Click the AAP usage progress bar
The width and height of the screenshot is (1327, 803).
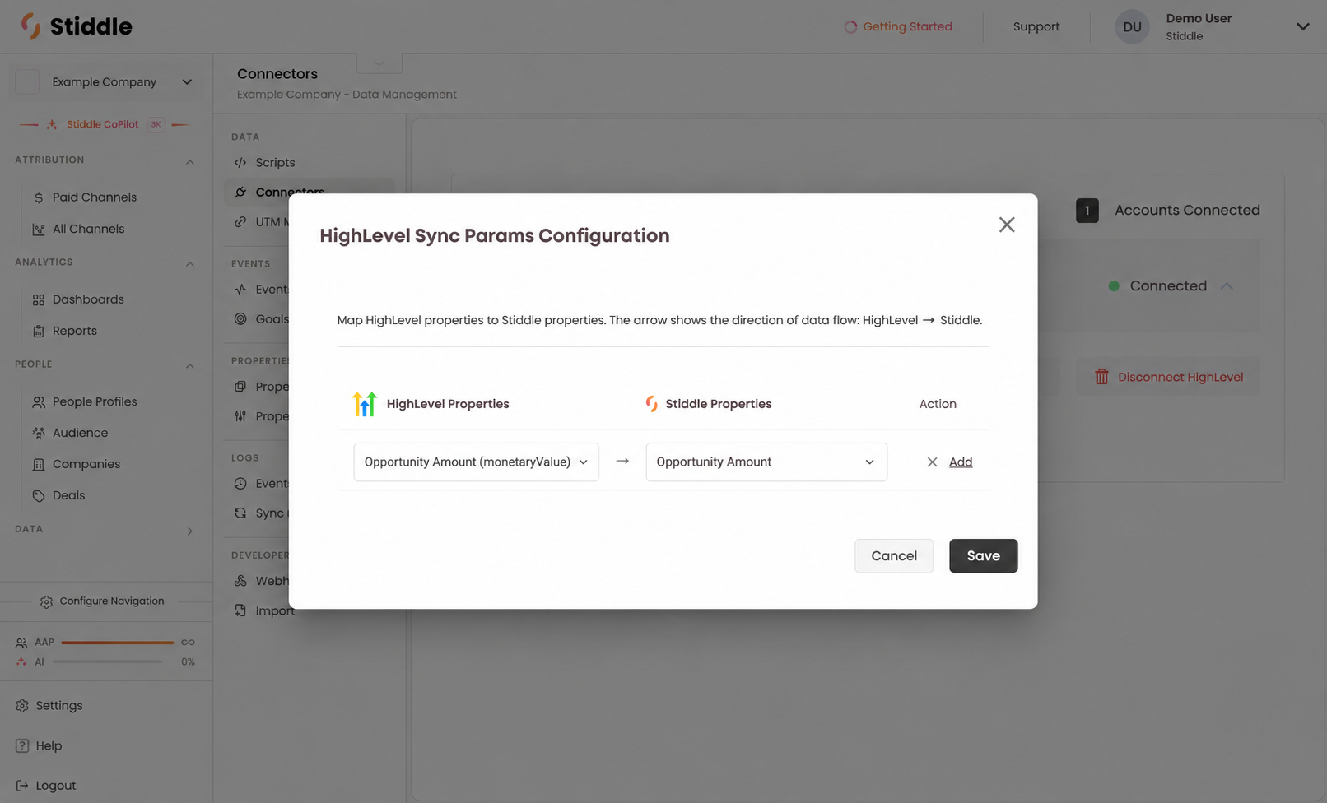point(117,643)
